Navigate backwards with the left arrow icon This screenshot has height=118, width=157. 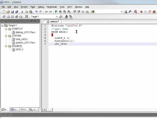46,12
